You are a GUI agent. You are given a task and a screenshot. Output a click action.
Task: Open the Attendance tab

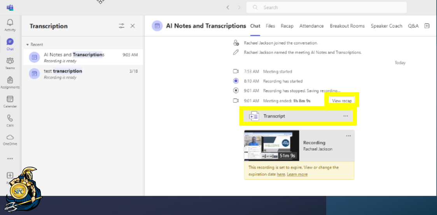(311, 26)
